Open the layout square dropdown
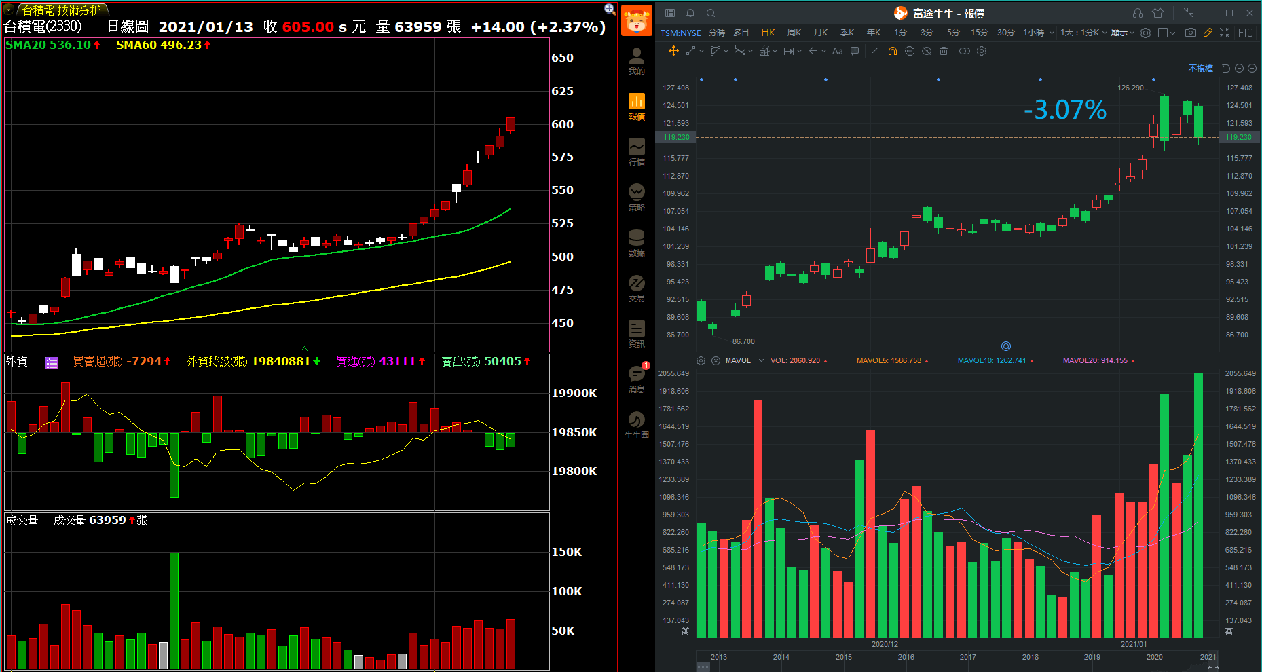This screenshot has width=1262, height=672. pyautogui.click(x=1166, y=33)
